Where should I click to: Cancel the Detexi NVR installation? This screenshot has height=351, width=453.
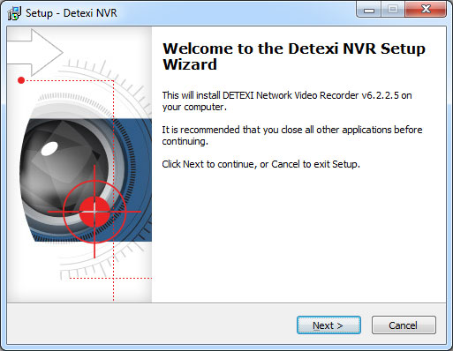pyautogui.click(x=404, y=325)
